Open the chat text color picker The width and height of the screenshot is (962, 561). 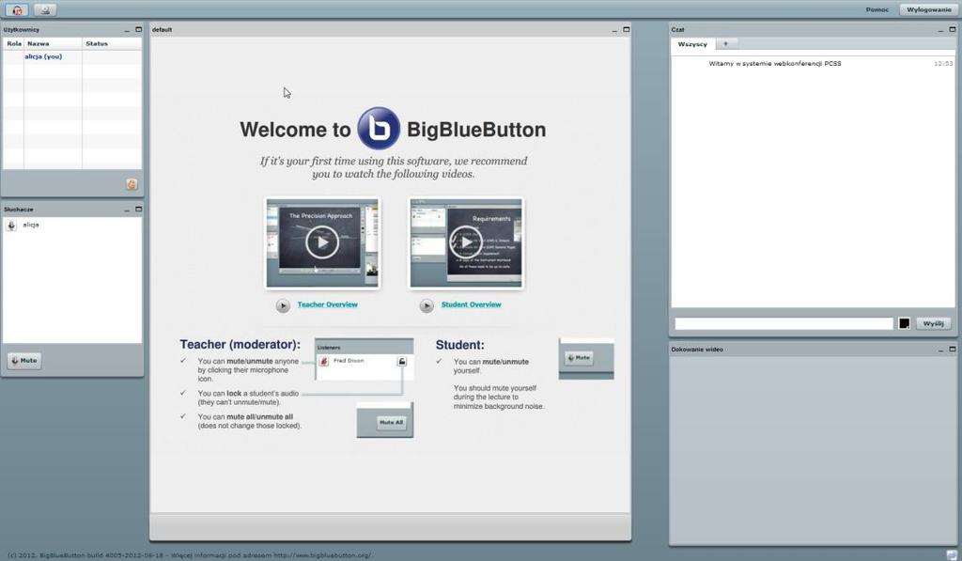click(905, 323)
